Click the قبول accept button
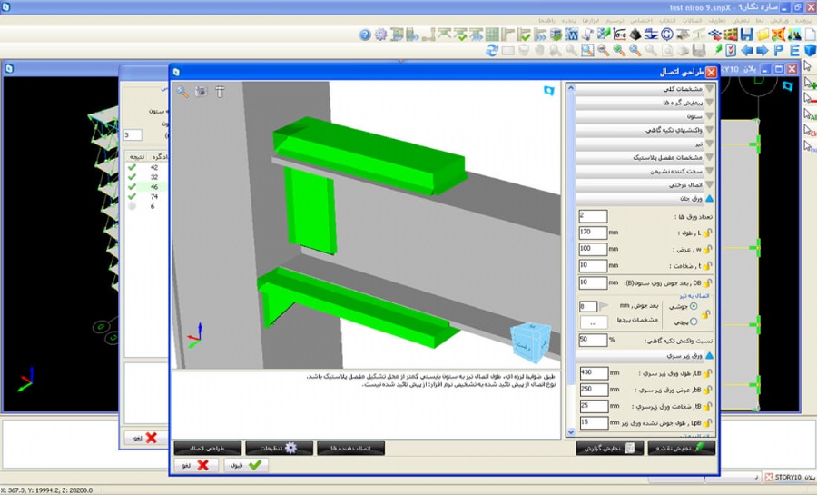 pos(246,464)
